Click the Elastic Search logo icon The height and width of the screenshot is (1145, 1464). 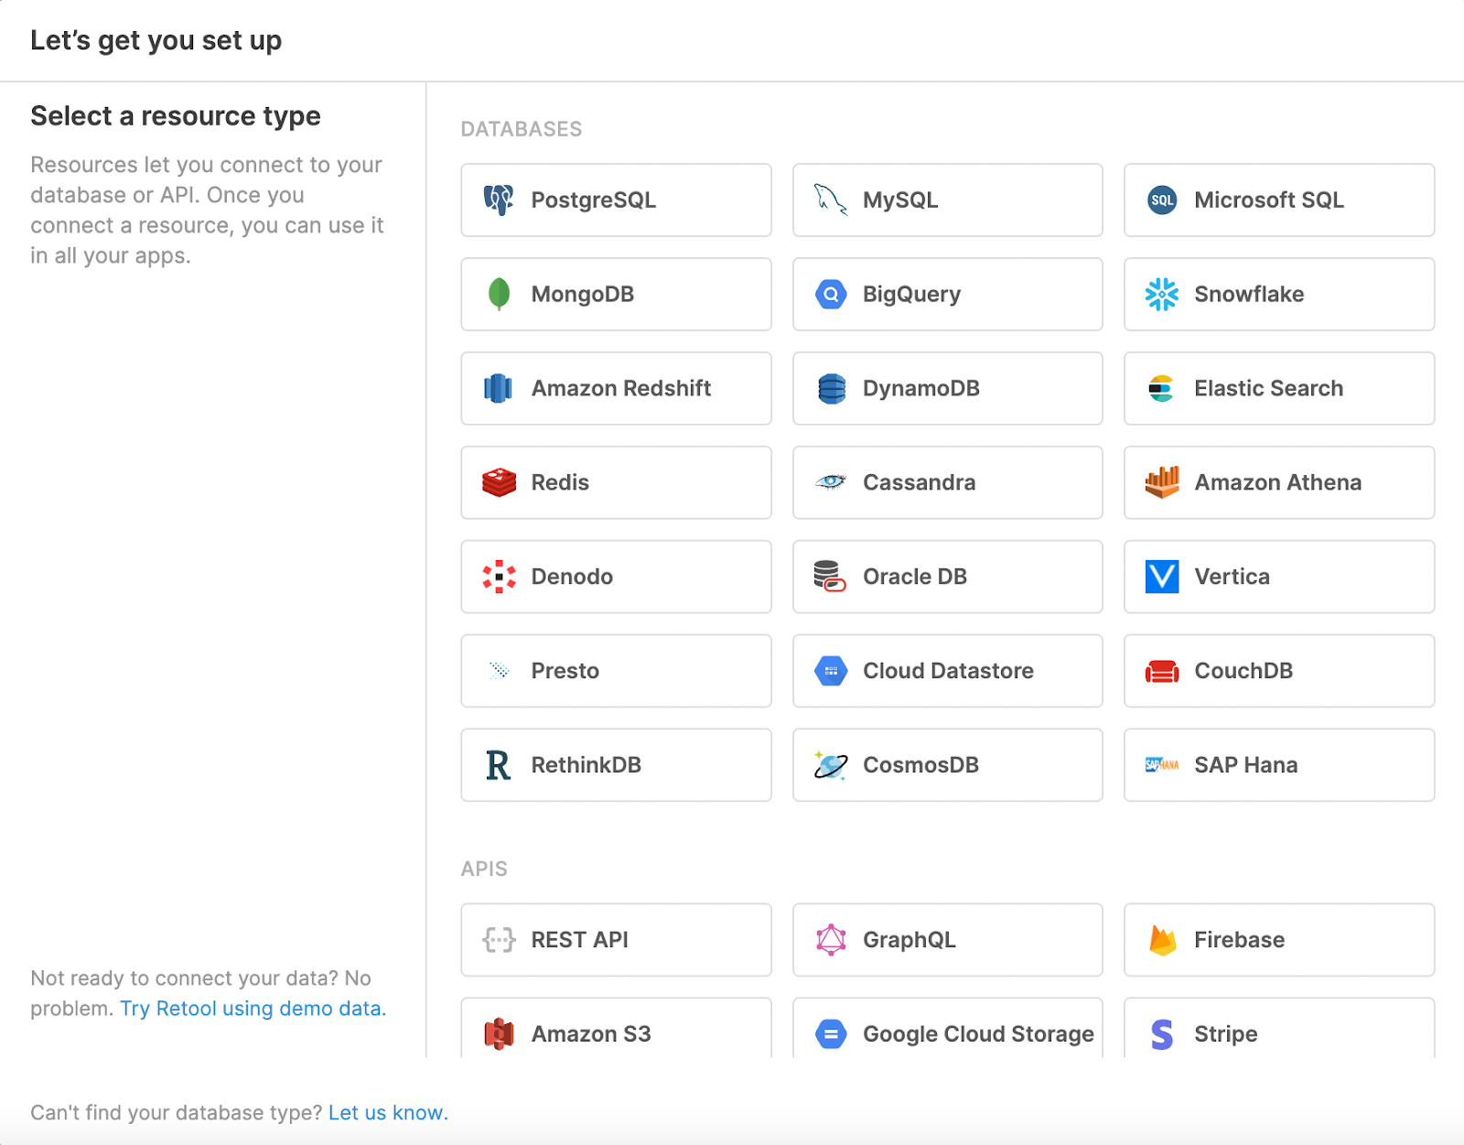(1162, 388)
